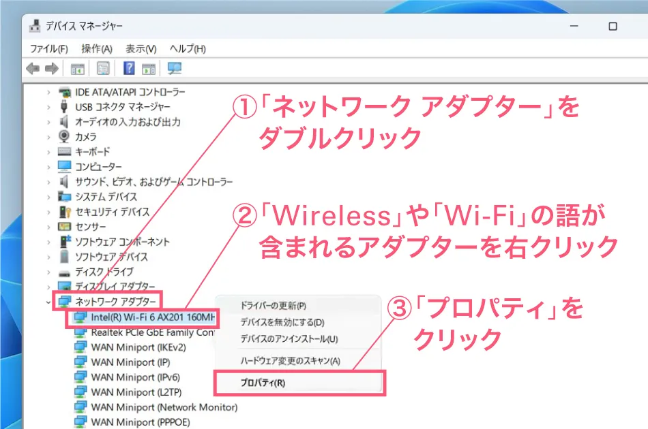Click the Back navigation arrow

coord(33,67)
